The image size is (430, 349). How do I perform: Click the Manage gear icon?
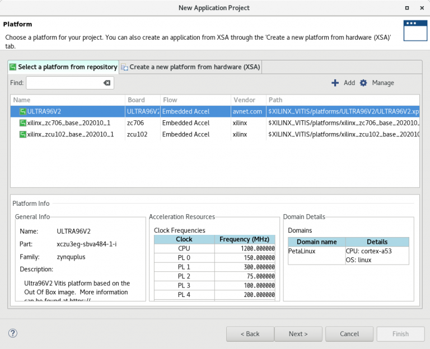click(363, 83)
